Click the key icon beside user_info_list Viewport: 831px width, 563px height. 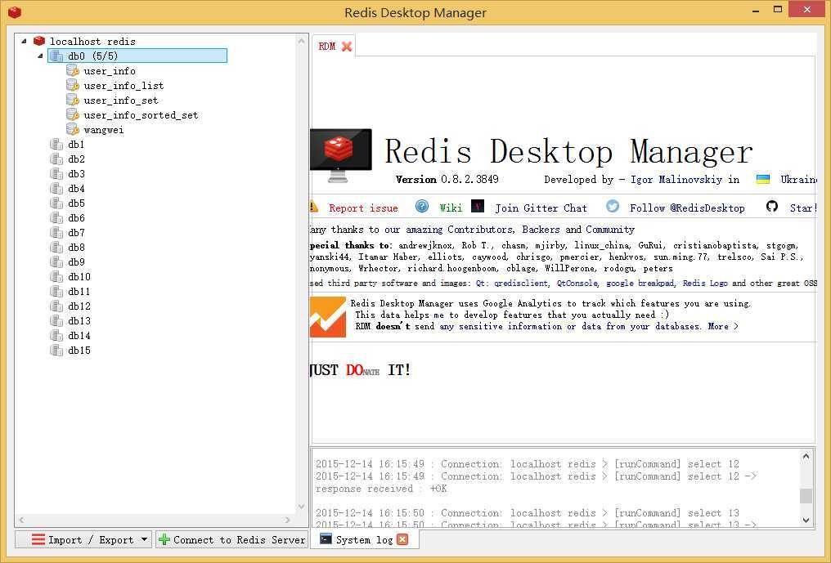point(73,85)
